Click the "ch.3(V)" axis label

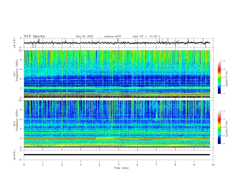tap(15, 155)
